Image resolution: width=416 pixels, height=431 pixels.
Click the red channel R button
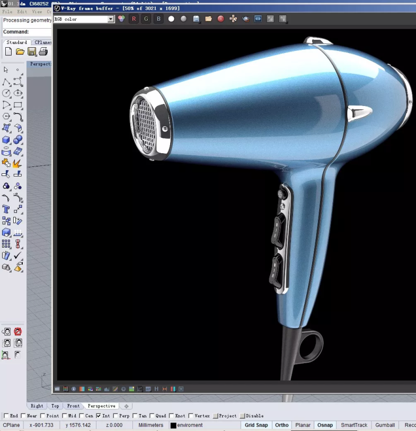(134, 19)
